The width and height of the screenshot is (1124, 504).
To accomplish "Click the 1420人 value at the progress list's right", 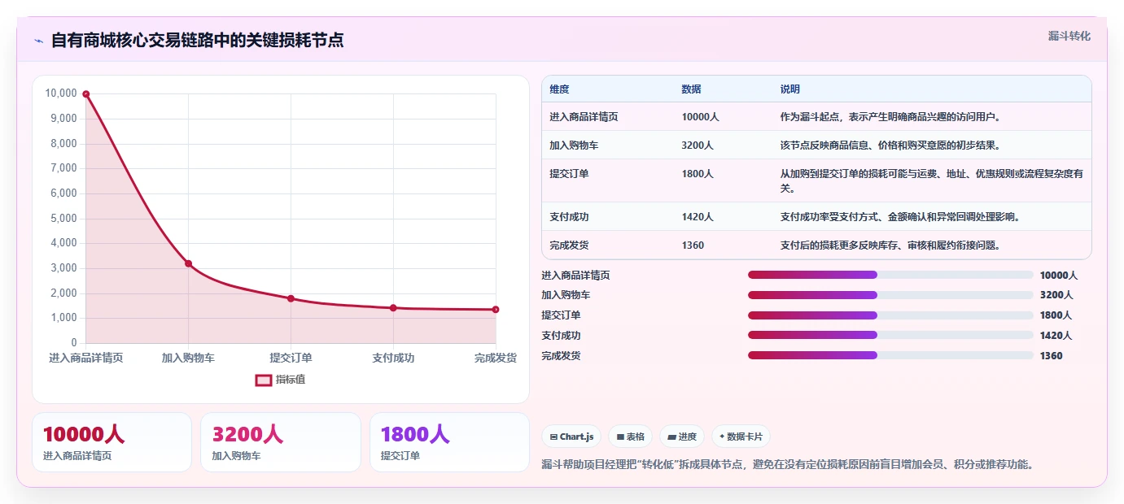I will [1056, 336].
